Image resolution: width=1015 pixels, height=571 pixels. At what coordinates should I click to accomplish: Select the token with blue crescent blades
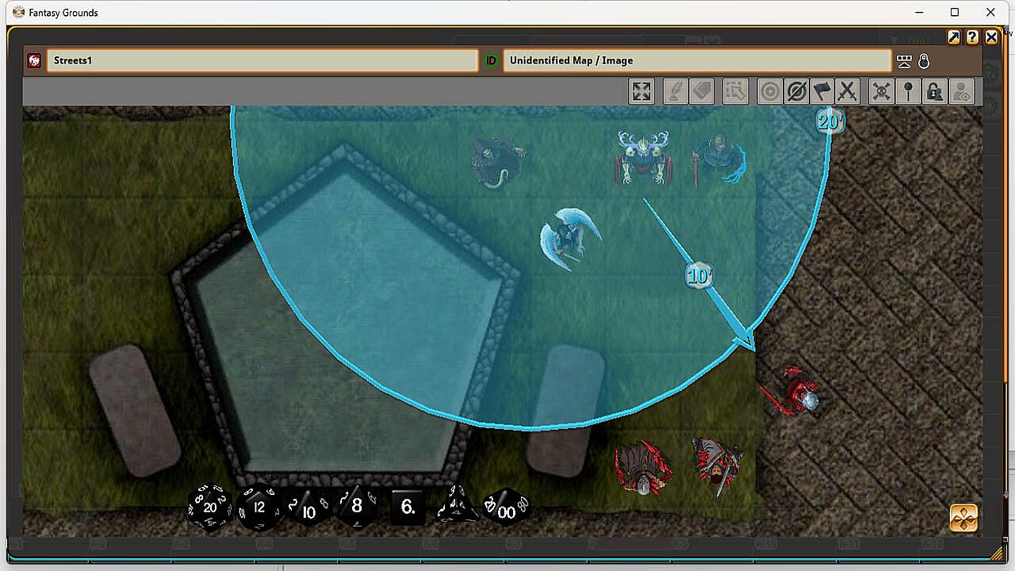click(570, 237)
